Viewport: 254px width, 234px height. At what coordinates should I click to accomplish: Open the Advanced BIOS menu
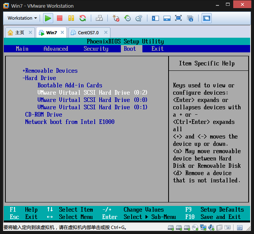56,49
